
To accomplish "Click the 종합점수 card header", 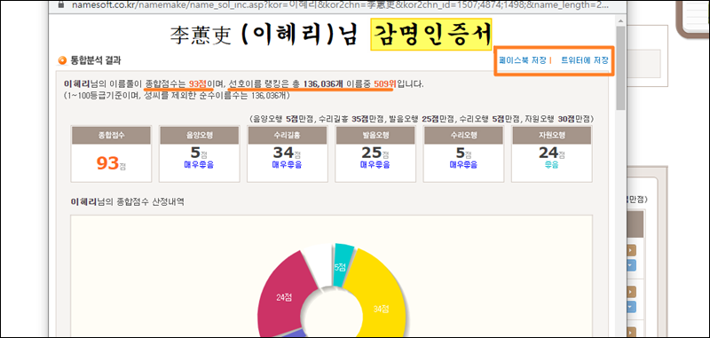I will point(111,136).
